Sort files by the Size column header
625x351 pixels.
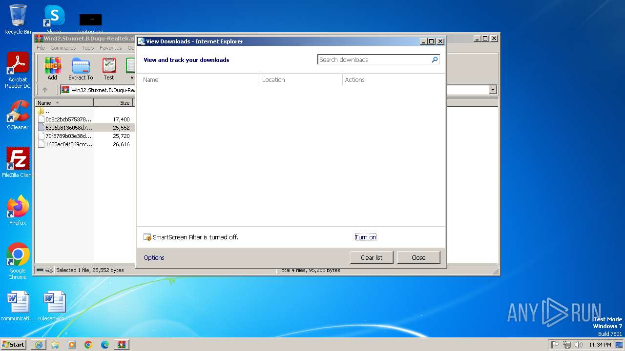(x=113, y=103)
